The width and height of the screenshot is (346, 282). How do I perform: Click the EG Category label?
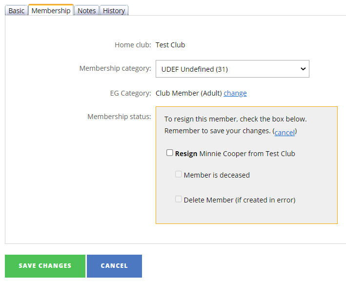(x=130, y=93)
